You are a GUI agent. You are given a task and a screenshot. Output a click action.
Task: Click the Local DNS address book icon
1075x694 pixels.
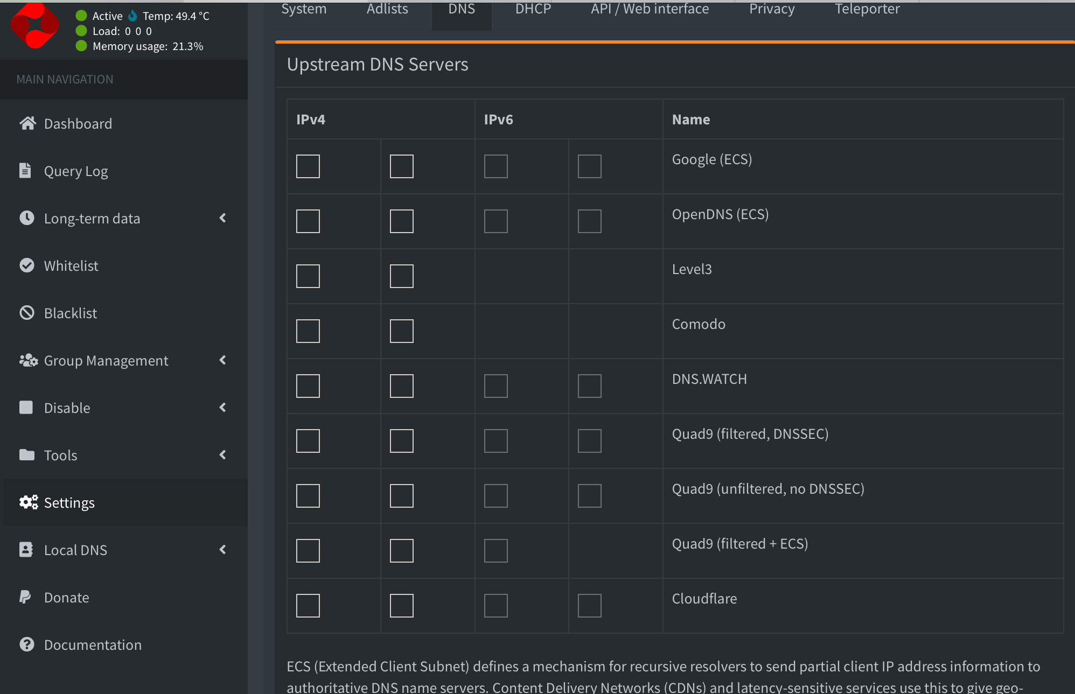pyautogui.click(x=26, y=549)
